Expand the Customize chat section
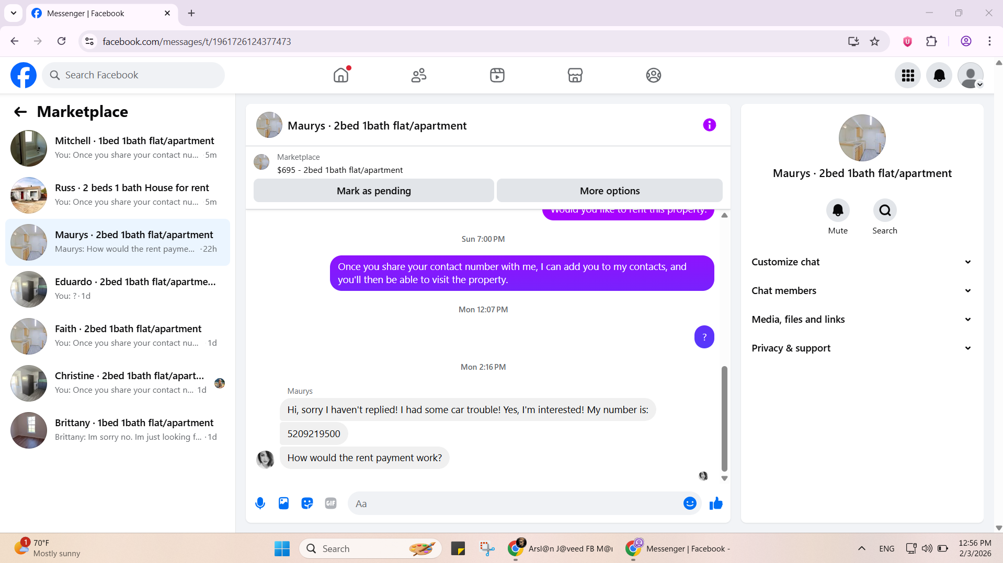This screenshot has width=1003, height=563. 862,262
